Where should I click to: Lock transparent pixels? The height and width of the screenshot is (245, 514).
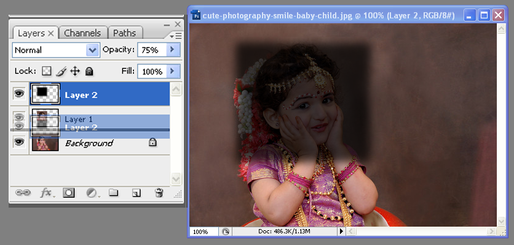pos(46,71)
